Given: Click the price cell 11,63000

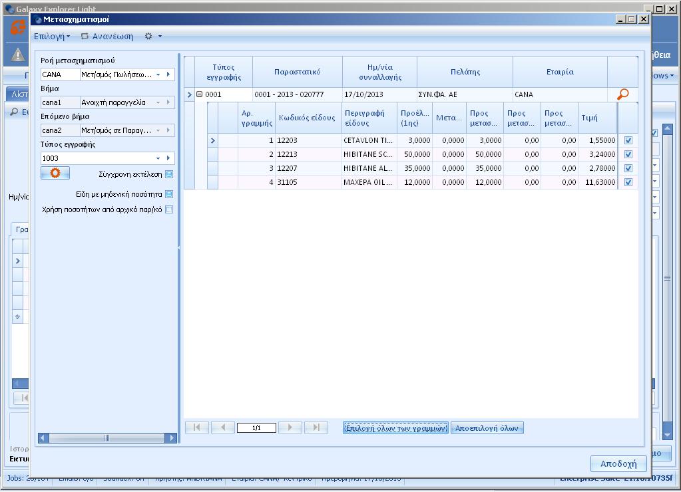Looking at the screenshot, I should (598, 182).
